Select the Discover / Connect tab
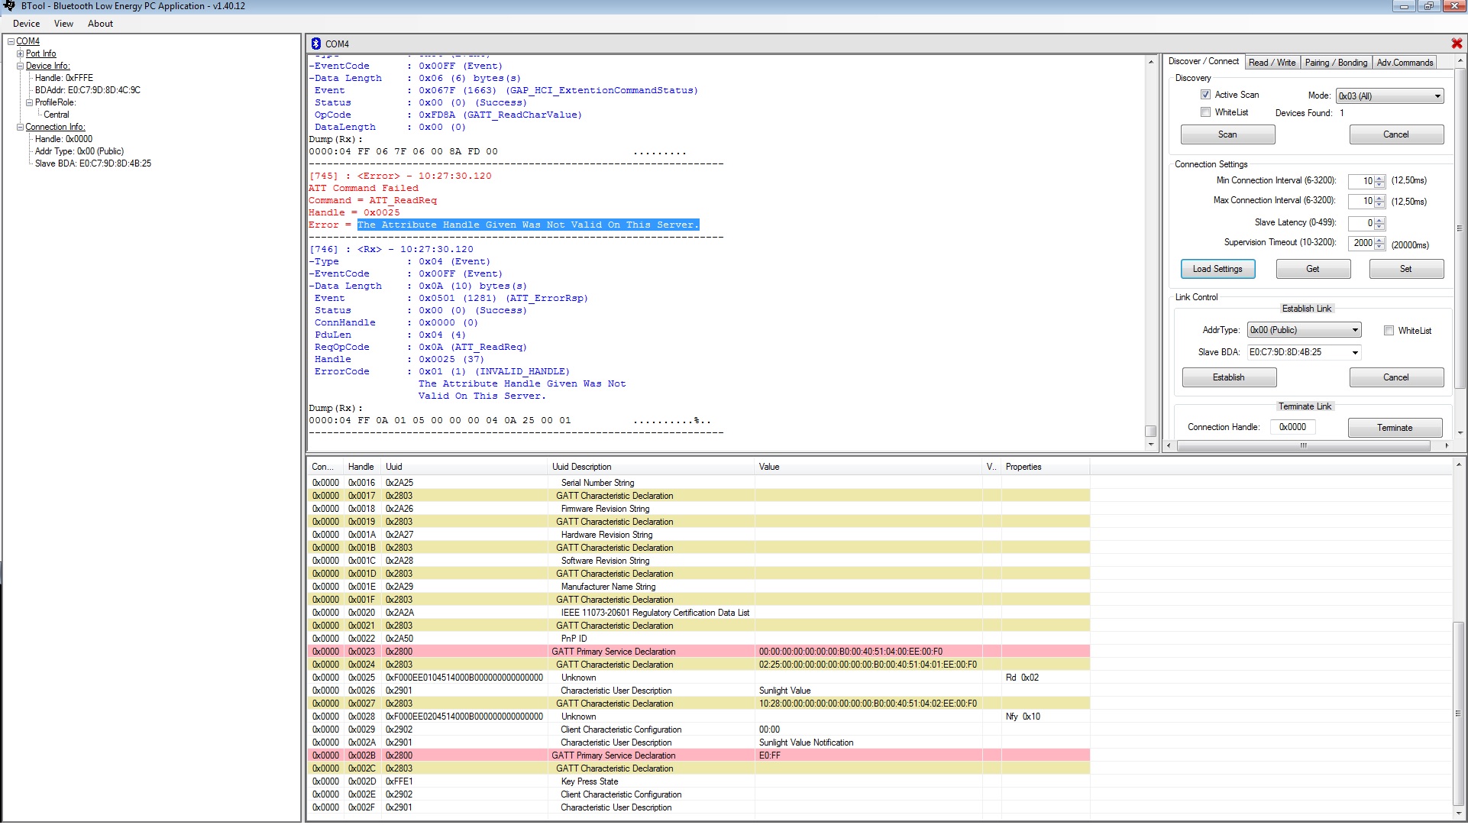Image resolution: width=1468 pixels, height=825 pixels. click(1204, 61)
